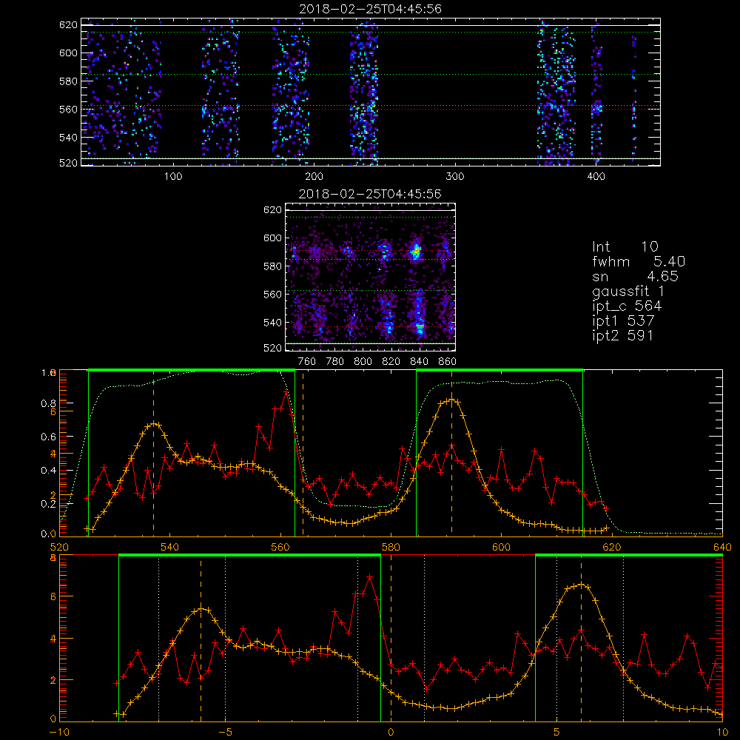Click the brightest spot in the middle image
The image size is (740, 740).
(x=416, y=252)
